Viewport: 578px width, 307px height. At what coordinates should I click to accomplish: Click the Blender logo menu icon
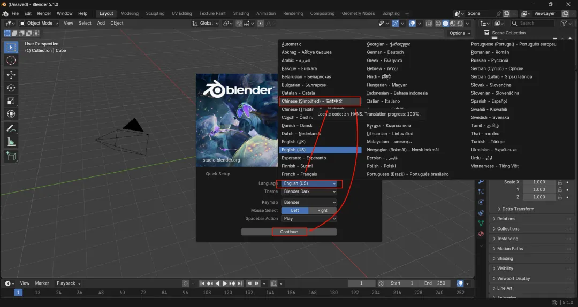(x=5, y=13)
